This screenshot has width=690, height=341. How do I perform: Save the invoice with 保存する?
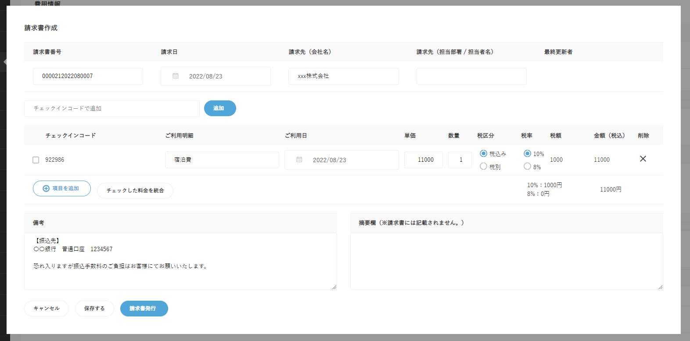94,309
